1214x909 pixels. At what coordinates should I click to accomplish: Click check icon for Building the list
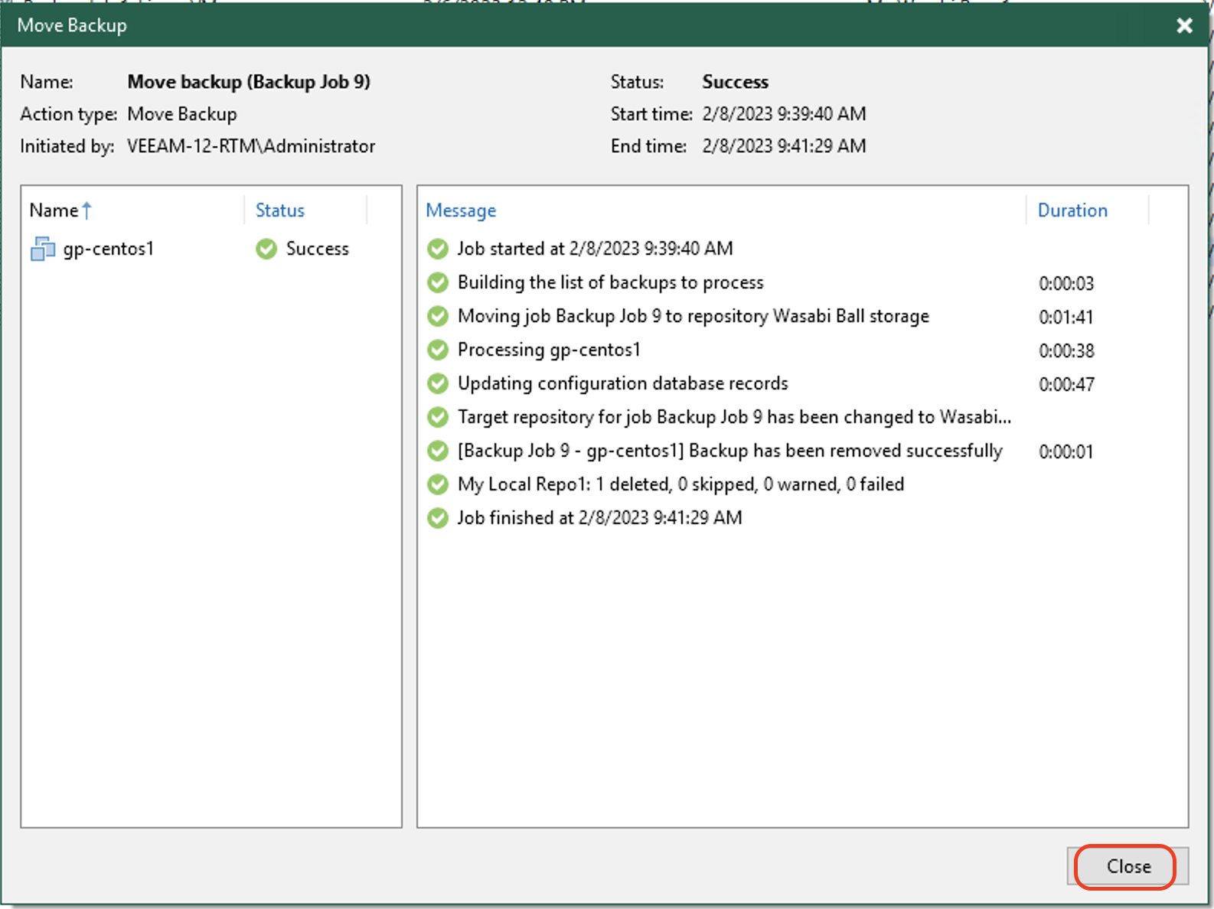click(x=438, y=282)
